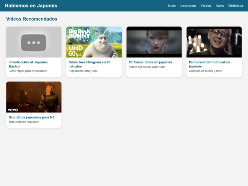248x186 pixels.
Task: Open the Gramática japonesa para N5 title
Action: (32, 118)
